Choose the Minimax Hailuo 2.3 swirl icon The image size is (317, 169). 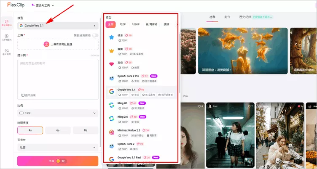pos(111,132)
